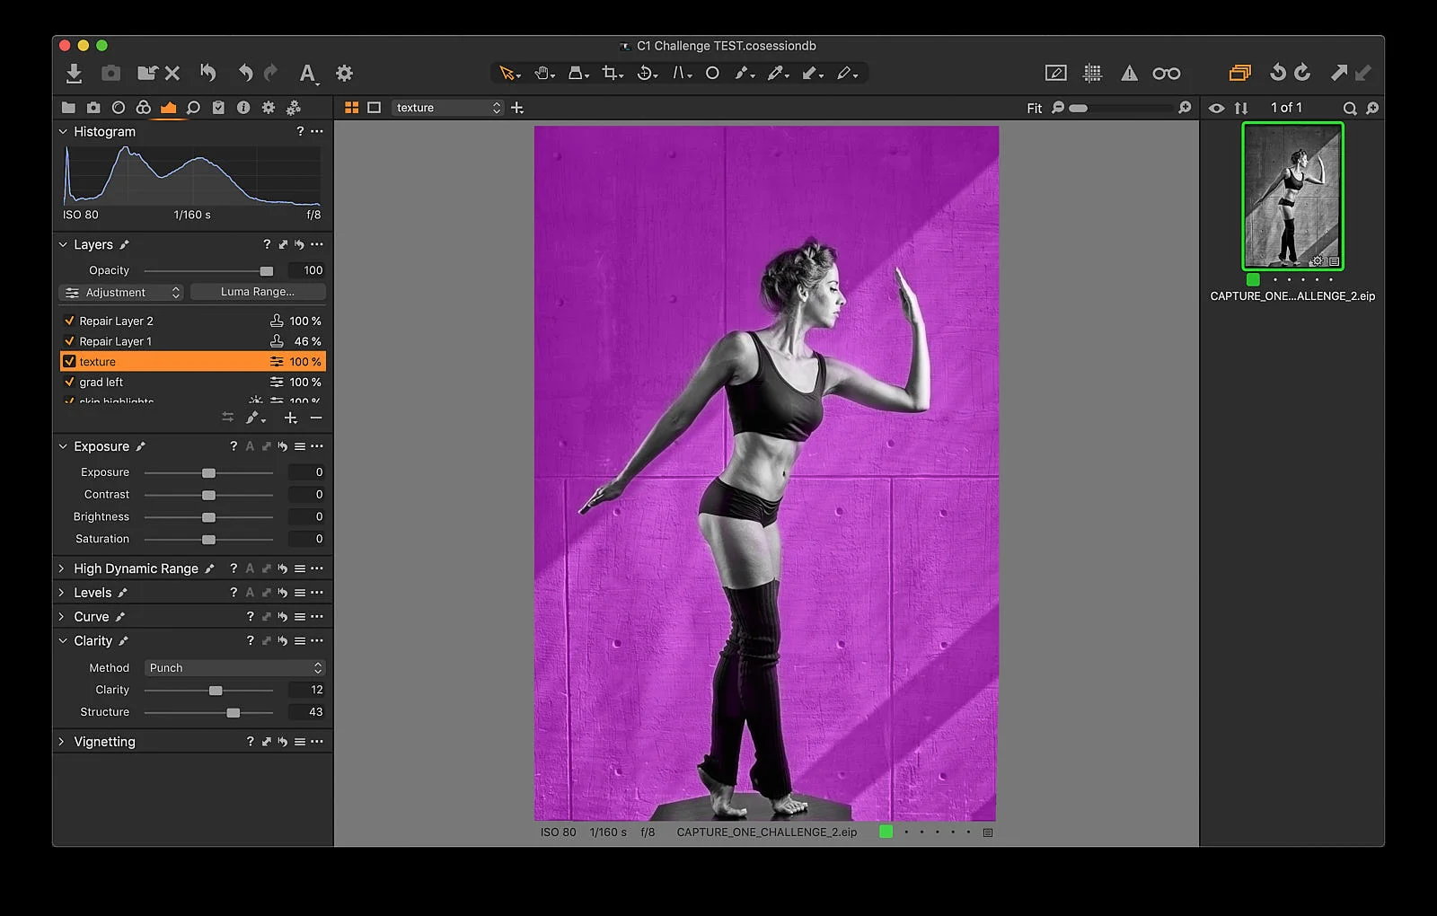Viewport: 1437px width, 916px height.
Task: Switch to the Details magnifier tool tab
Action: pos(193,108)
